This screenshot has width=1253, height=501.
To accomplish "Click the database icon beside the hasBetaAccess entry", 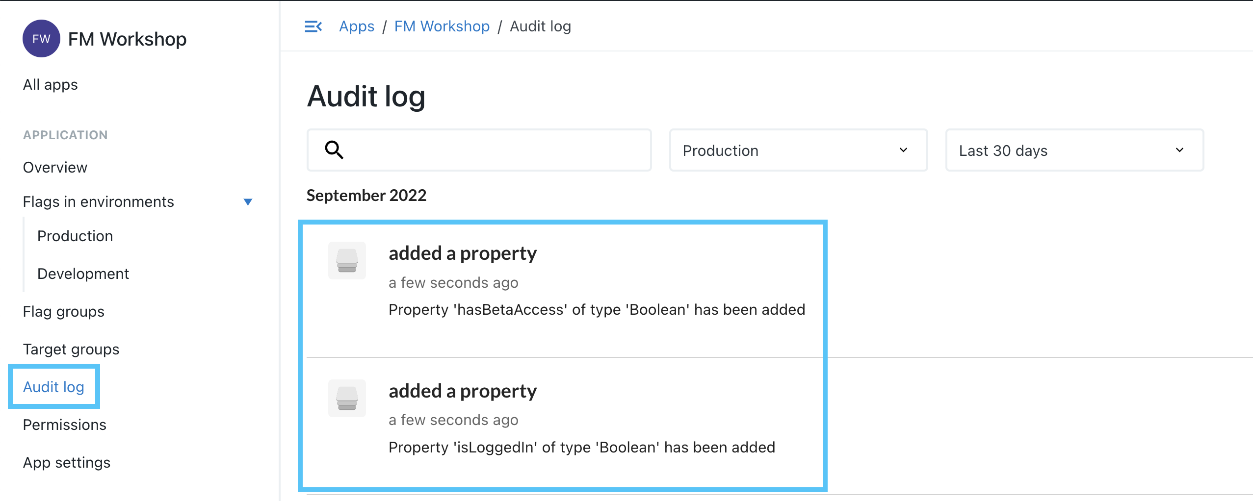I will [x=346, y=260].
